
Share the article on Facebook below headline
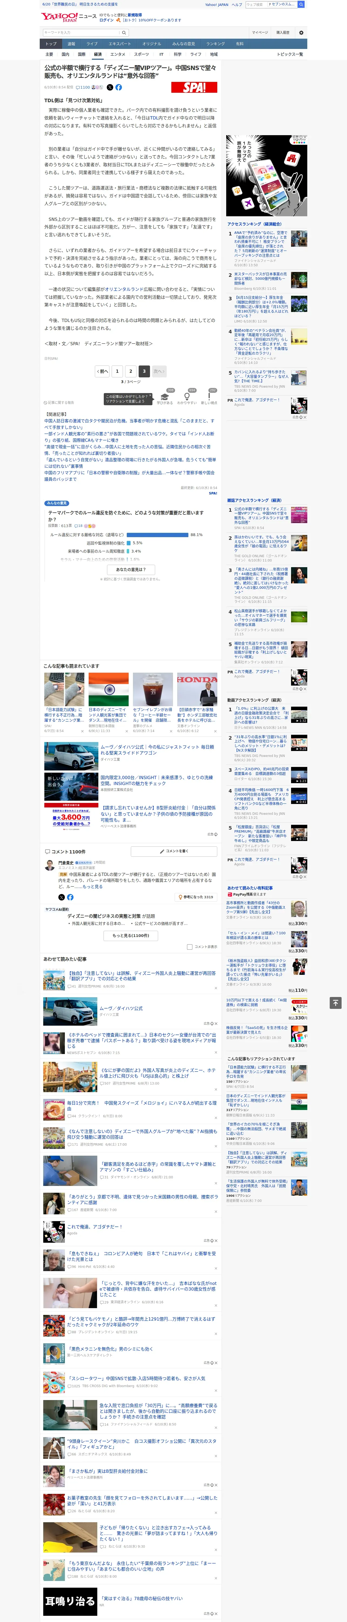pos(118,88)
